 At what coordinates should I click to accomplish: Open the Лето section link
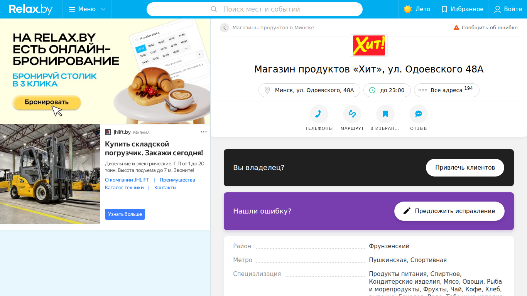(x=417, y=9)
